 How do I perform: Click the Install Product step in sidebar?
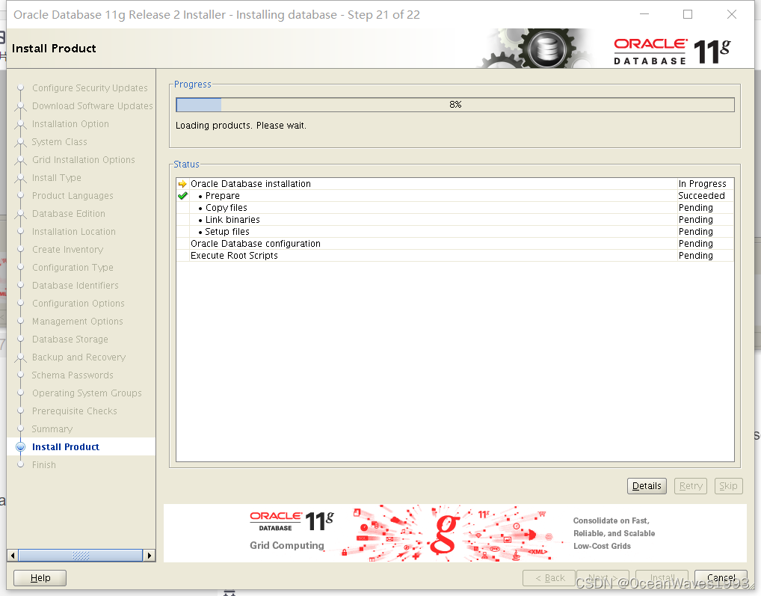(x=66, y=447)
